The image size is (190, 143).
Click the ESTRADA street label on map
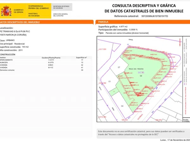[x=140, y=117]
